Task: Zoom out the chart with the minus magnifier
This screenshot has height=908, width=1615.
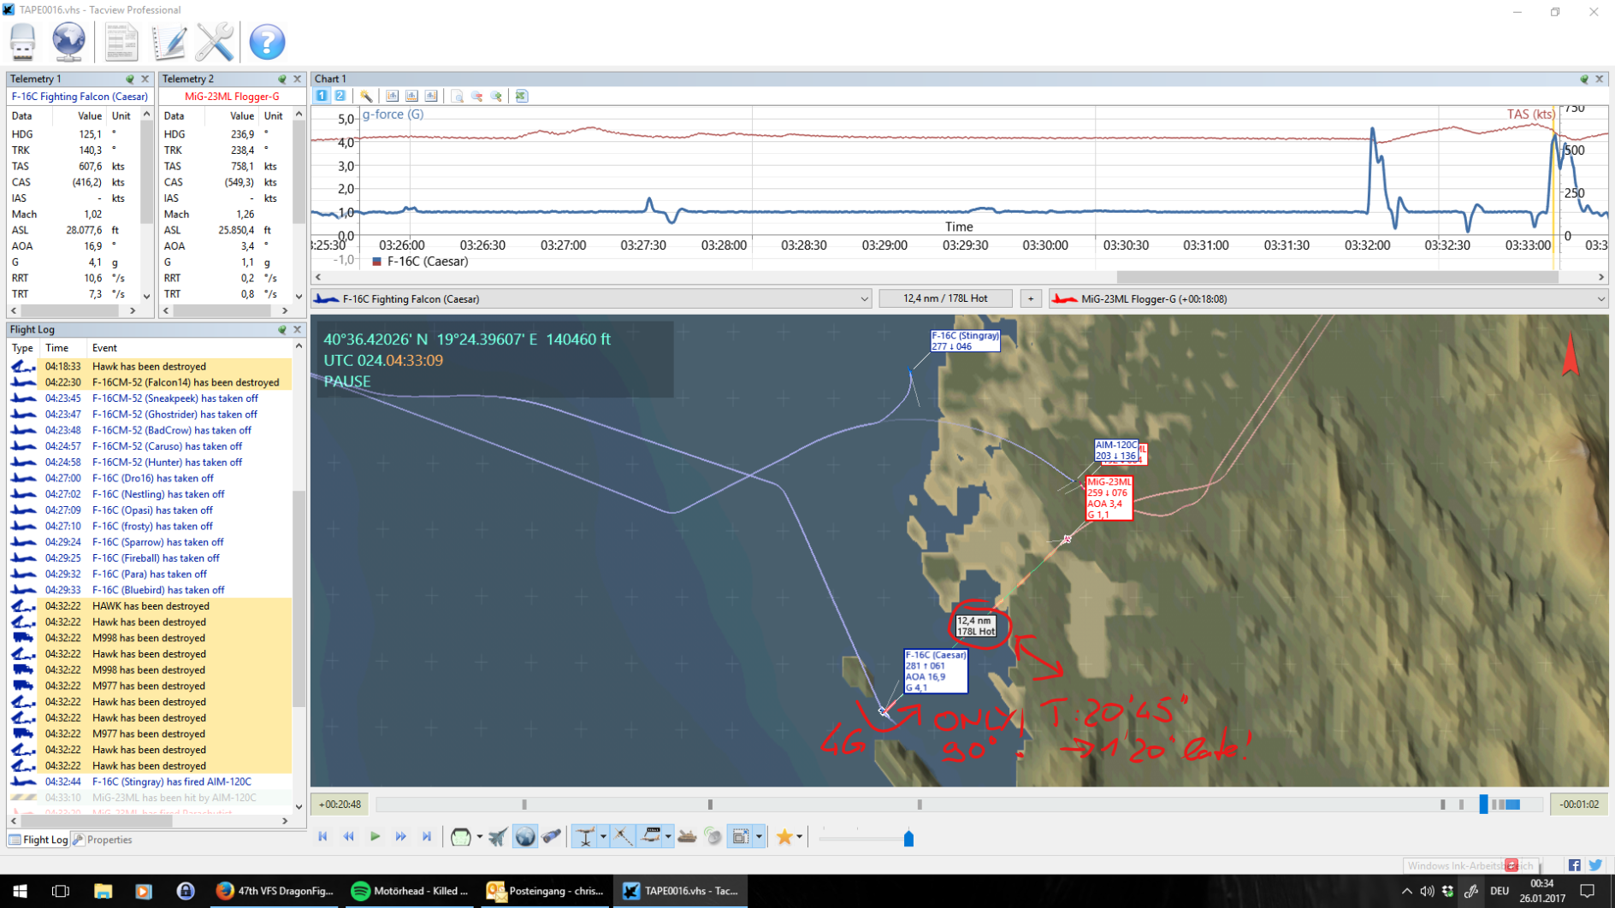Action: (x=477, y=96)
